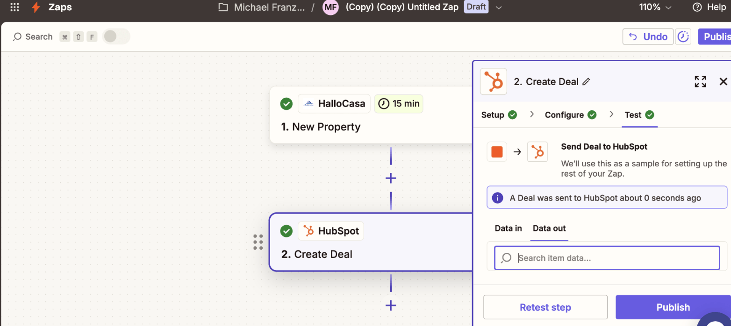Screen dimensions: 731x330
Task: Expand the Zap title dropdown chevron
Action: coord(498,7)
